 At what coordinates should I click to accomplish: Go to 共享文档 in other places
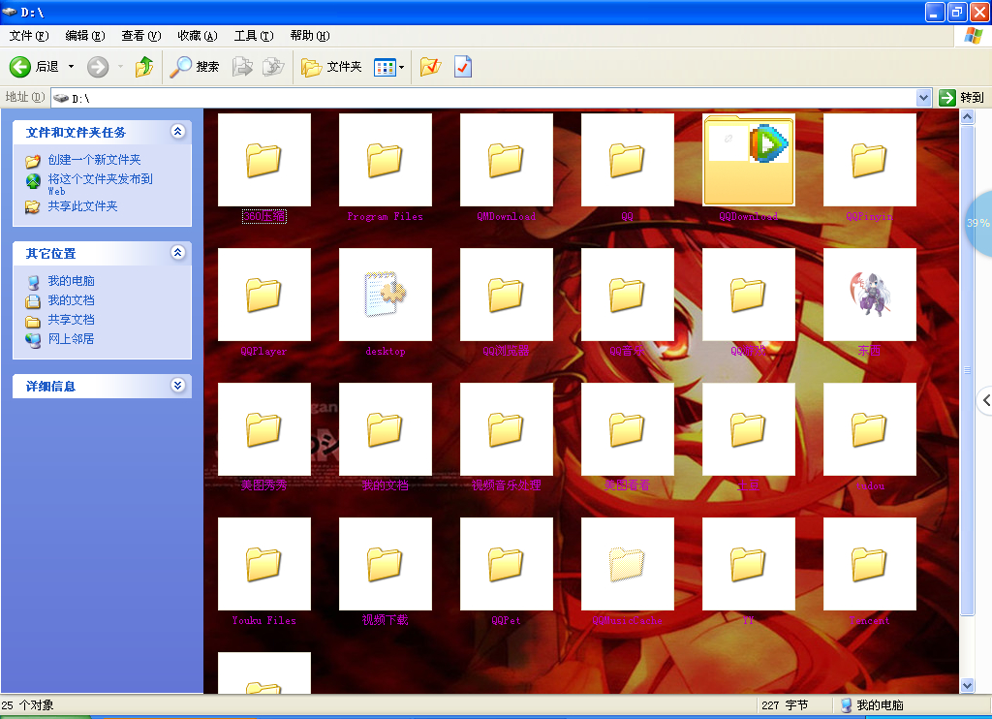[x=71, y=320]
